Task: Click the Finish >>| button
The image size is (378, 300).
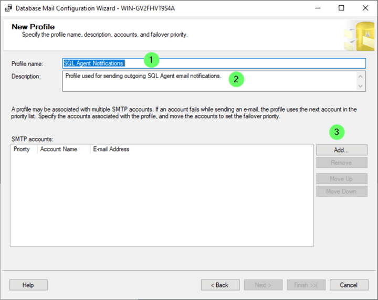Action: pos(306,285)
